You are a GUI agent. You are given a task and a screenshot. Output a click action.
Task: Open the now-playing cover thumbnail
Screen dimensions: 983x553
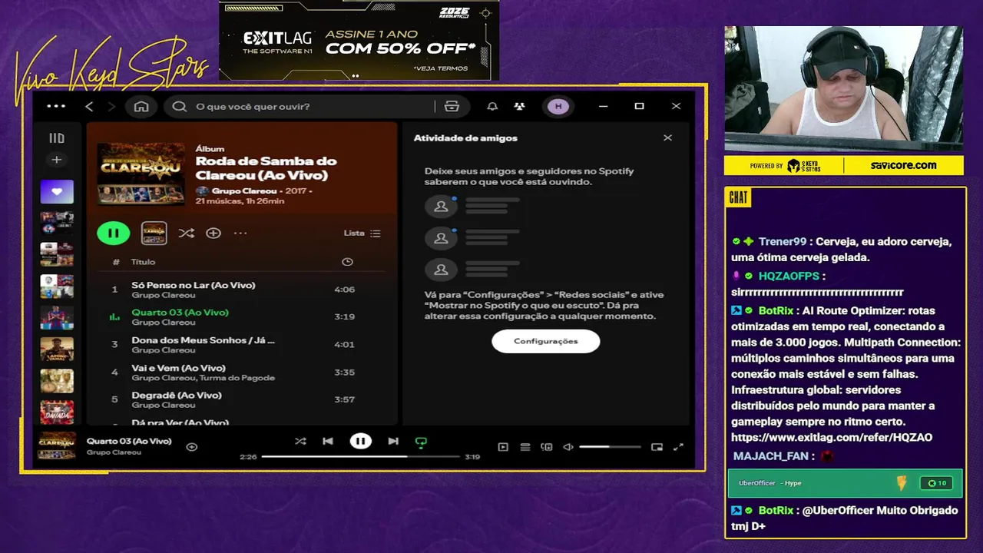(x=57, y=445)
